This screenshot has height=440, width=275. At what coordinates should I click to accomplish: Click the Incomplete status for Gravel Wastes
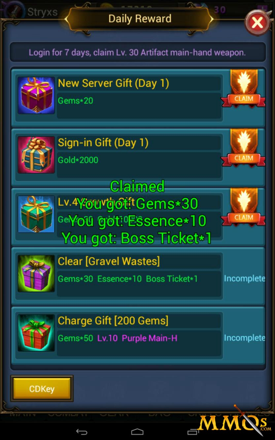coord(244,279)
